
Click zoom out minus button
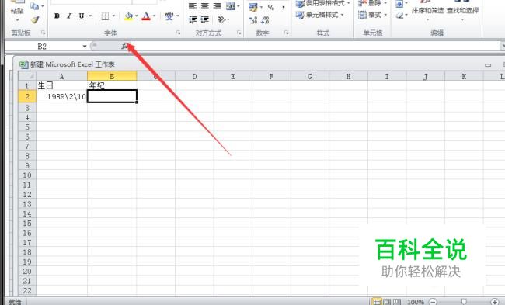434,302
